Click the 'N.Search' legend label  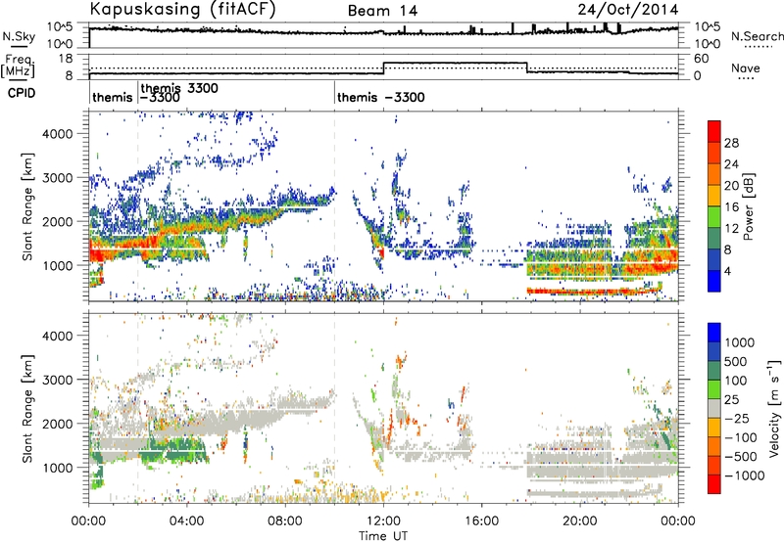click(x=757, y=36)
